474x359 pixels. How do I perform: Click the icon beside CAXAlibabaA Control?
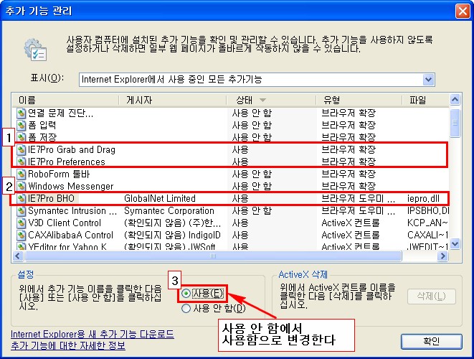pyautogui.click(x=22, y=236)
